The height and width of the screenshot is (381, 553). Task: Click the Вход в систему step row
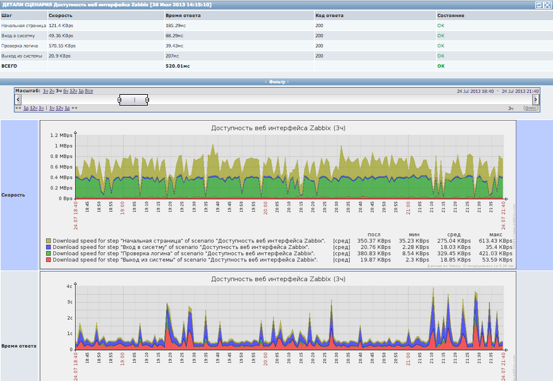[277, 35]
